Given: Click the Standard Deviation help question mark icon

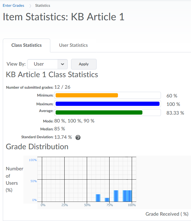Looking at the screenshot, I should pyautogui.click(x=78, y=137).
